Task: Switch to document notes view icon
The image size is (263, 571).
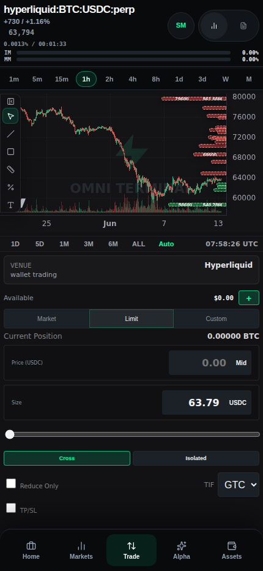Action: 243,26
